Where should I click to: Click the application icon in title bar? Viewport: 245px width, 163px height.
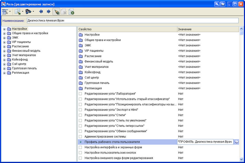3,4
